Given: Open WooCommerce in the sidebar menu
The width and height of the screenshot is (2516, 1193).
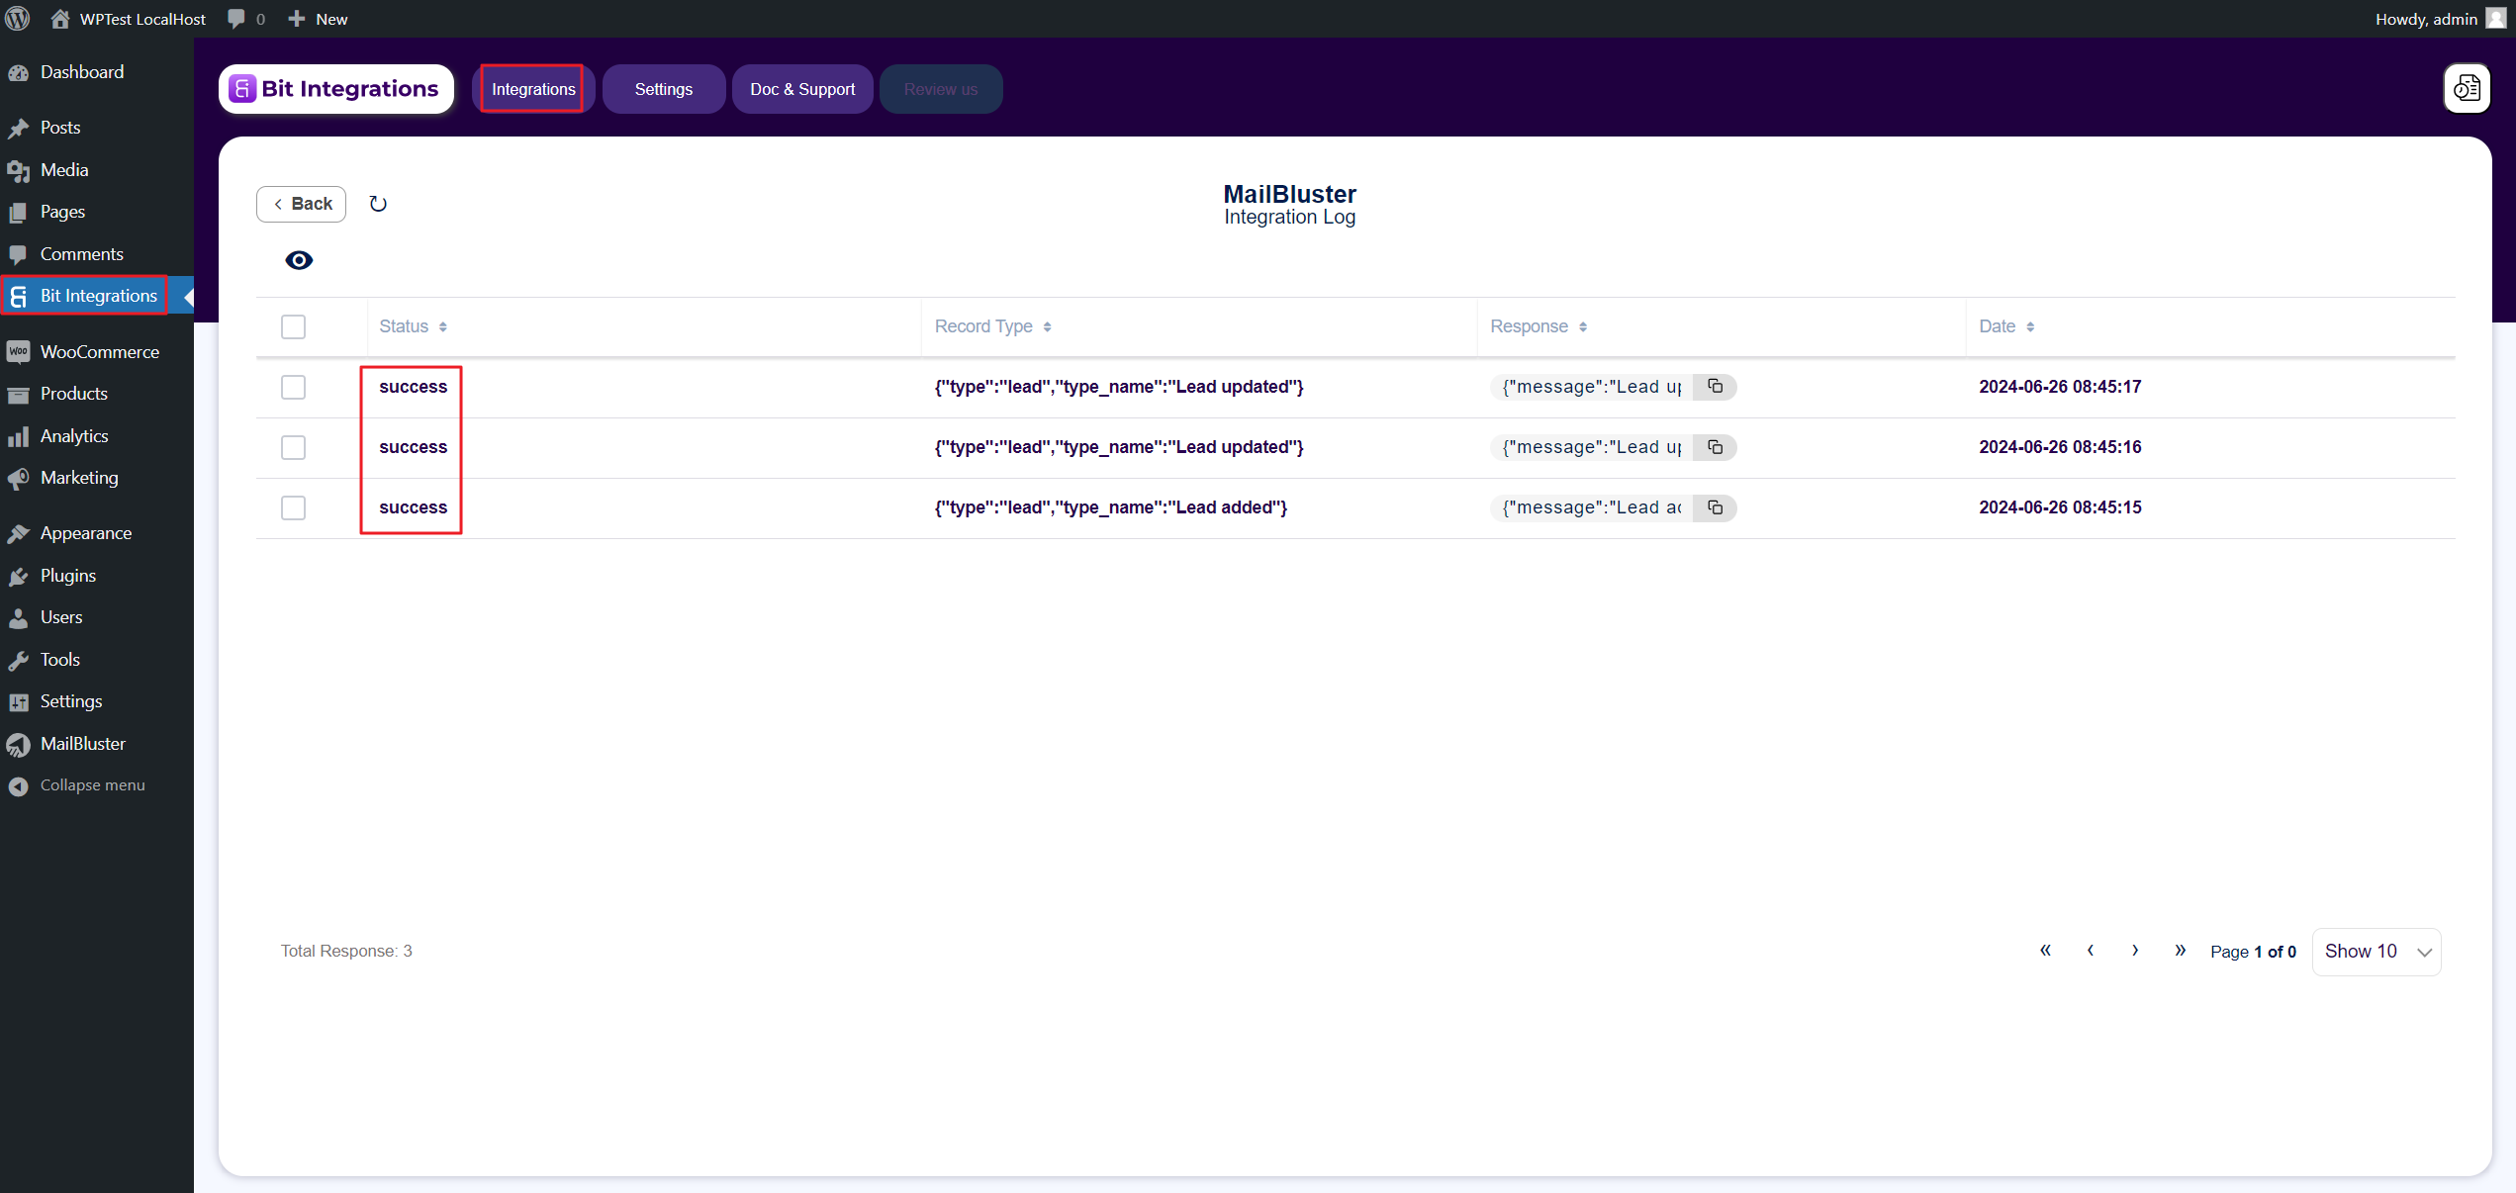Looking at the screenshot, I should [x=99, y=352].
